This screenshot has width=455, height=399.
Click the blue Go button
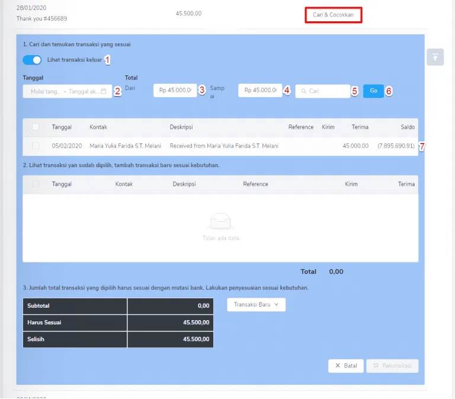(x=373, y=91)
